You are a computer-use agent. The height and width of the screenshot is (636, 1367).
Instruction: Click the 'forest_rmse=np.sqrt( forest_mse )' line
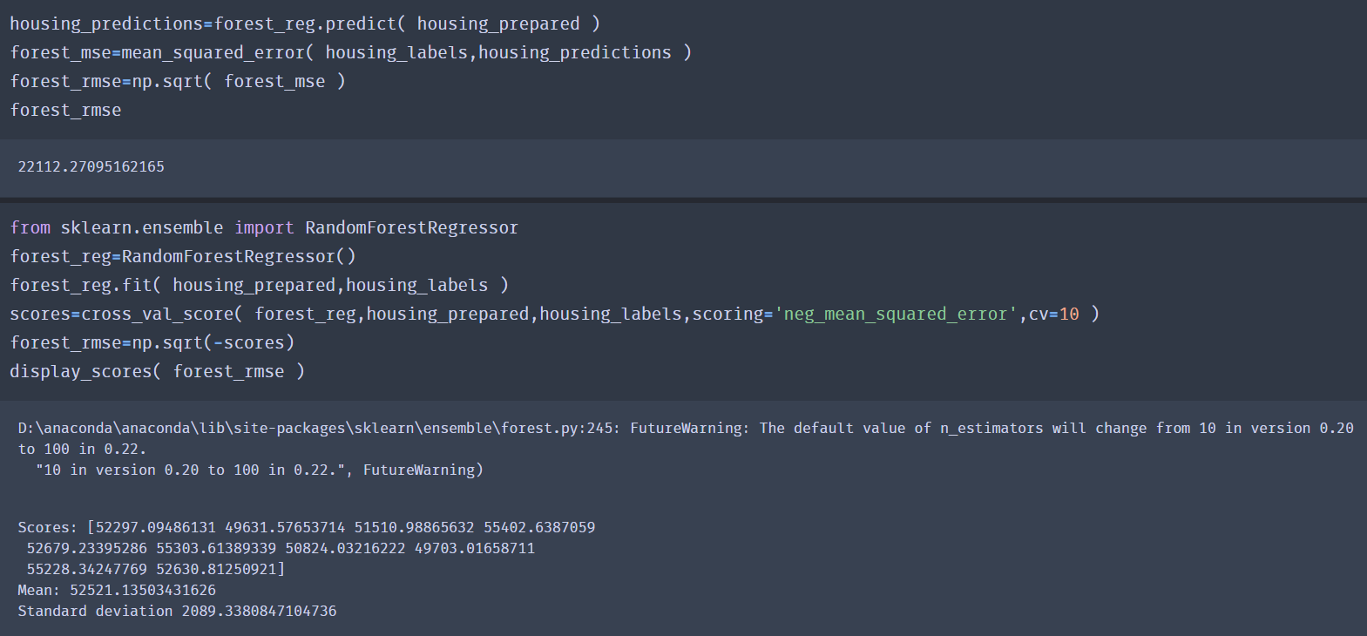(x=178, y=82)
